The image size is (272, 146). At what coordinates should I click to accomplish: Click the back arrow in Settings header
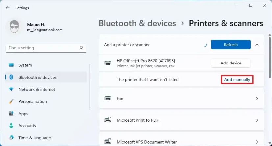[8, 8]
